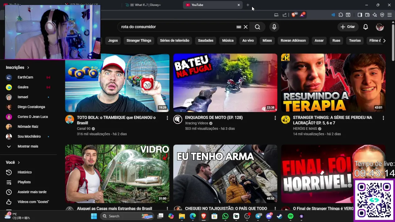
Task: Open the on-screen keyboard icon in search box
Action: [x=239, y=27]
